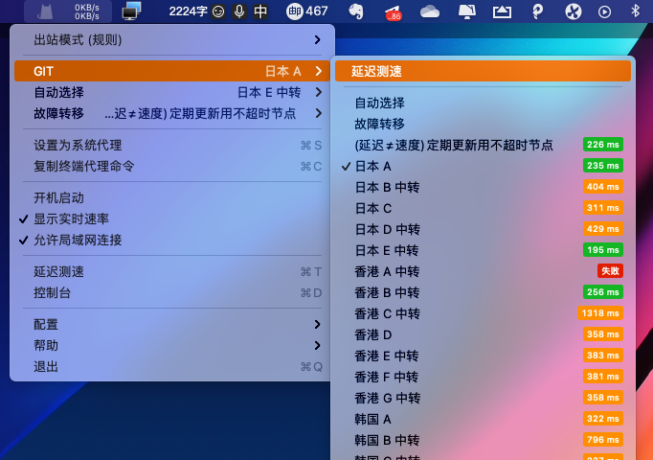Enable 设置为系统代理 option
653x460 pixels.
(78, 145)
